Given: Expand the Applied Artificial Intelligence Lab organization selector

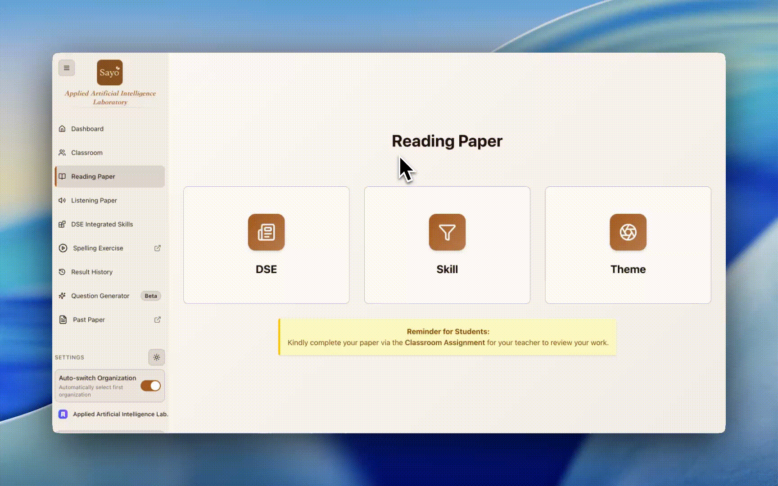Looking at the screenshot, I should coord(120,414).
